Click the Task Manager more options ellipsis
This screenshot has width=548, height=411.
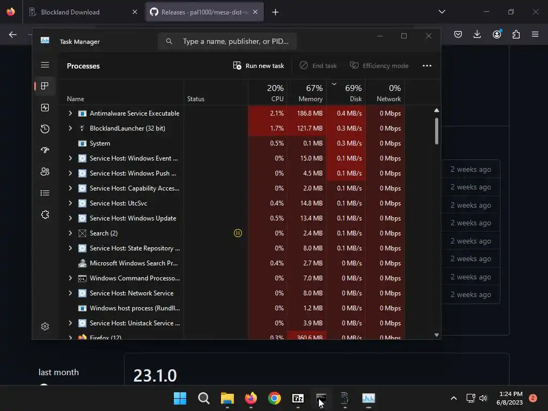tap(427, 66)
